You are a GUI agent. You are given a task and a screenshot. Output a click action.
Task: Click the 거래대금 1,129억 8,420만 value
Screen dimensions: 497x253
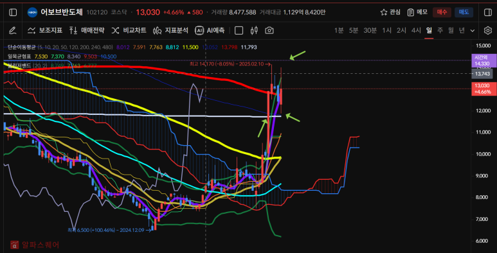[304, 12]
